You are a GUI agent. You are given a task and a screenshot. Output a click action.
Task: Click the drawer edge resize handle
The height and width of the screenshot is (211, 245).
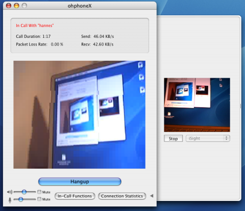(240, 106)
